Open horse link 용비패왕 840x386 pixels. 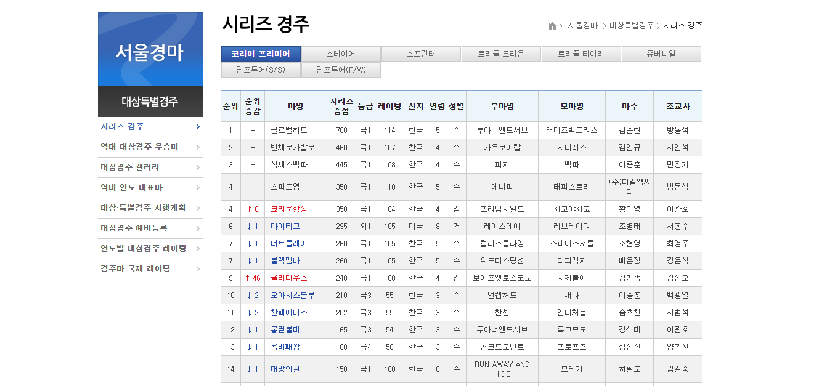pos(285,347)
